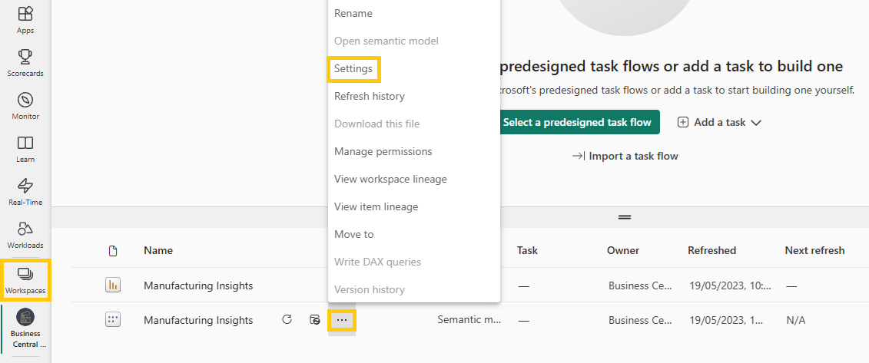Click the refresh now icon for semantic model
869x363 pixels.
(x=287, y=320)
